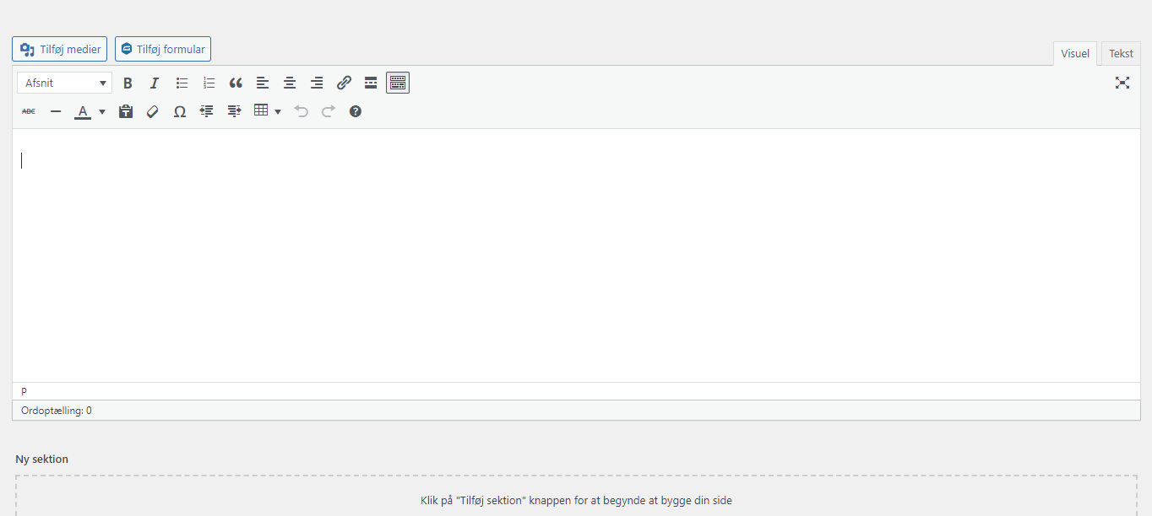
Task: Expand the text color dropdown arrow
Action: tap(102, 111)
